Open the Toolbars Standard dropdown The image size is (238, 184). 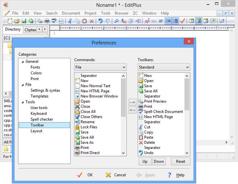pyautogui.click(x=164, y=67)
